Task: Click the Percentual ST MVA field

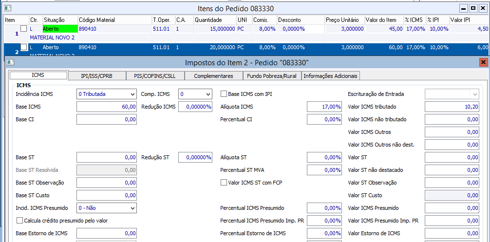Action: [324, 170]
